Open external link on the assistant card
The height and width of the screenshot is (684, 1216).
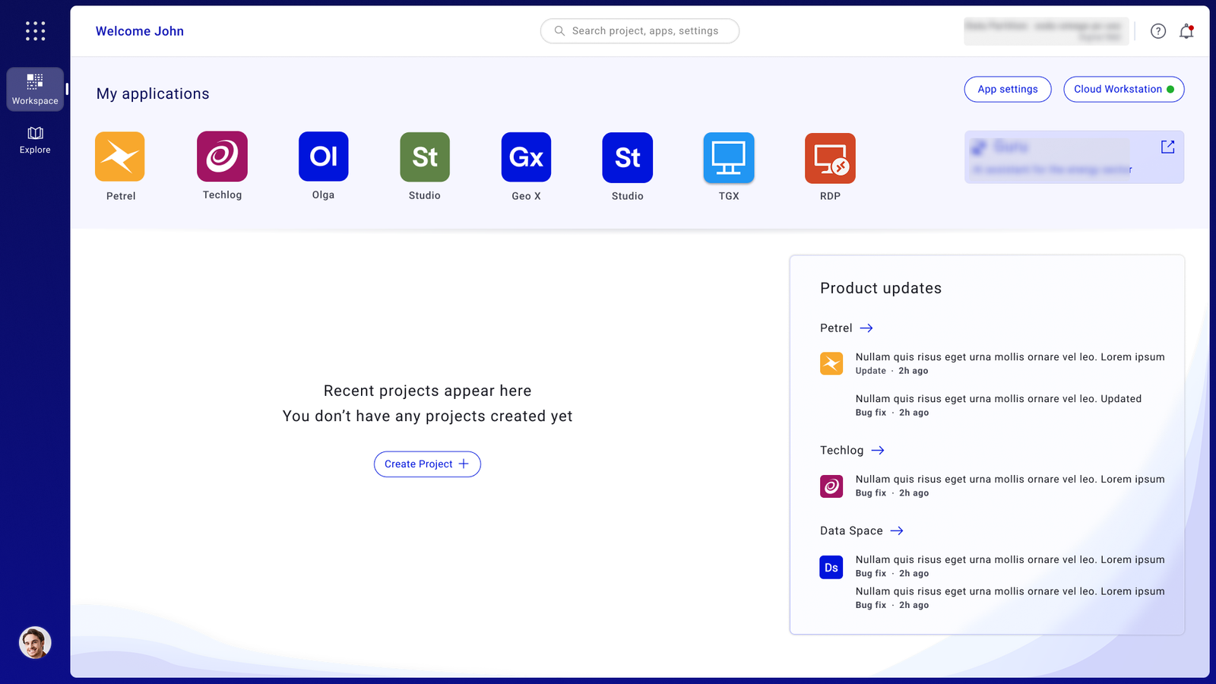coord(1167,147)
